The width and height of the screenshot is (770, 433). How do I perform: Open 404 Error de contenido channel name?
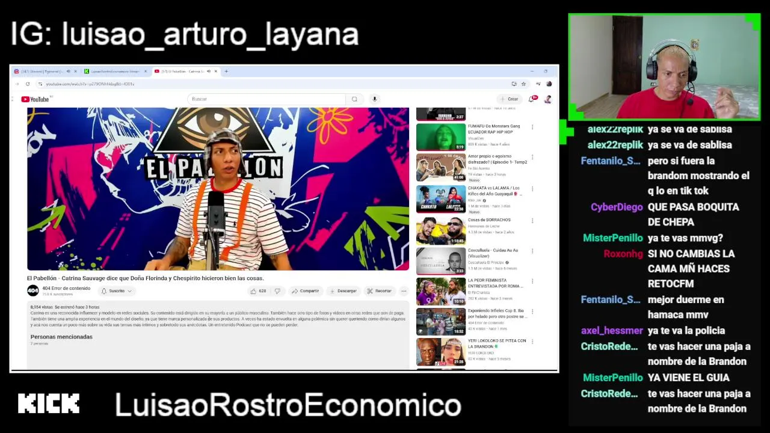click(66, 288)
